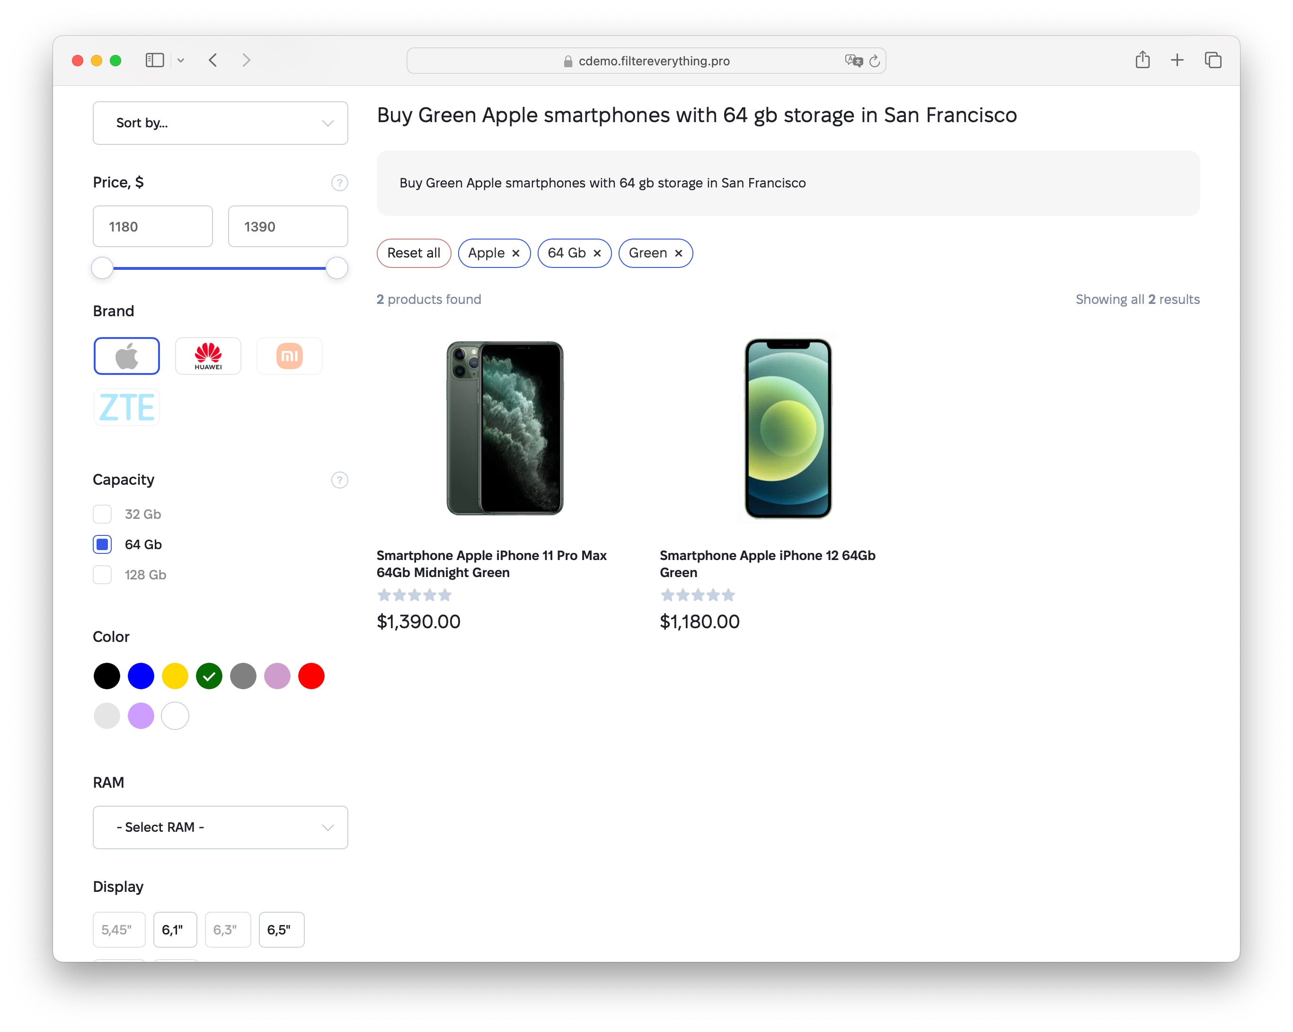Image resolution: width=1293 pixels, height=1032 pixels.
Task: Select the ZTE brand filter
Action: 126,407
